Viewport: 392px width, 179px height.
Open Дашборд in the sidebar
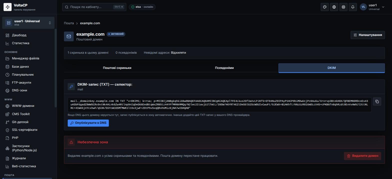pos(19,35)
